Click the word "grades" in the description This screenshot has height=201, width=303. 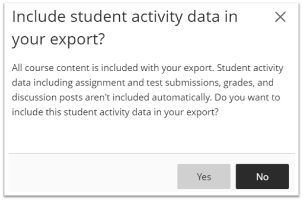point(239,83)
